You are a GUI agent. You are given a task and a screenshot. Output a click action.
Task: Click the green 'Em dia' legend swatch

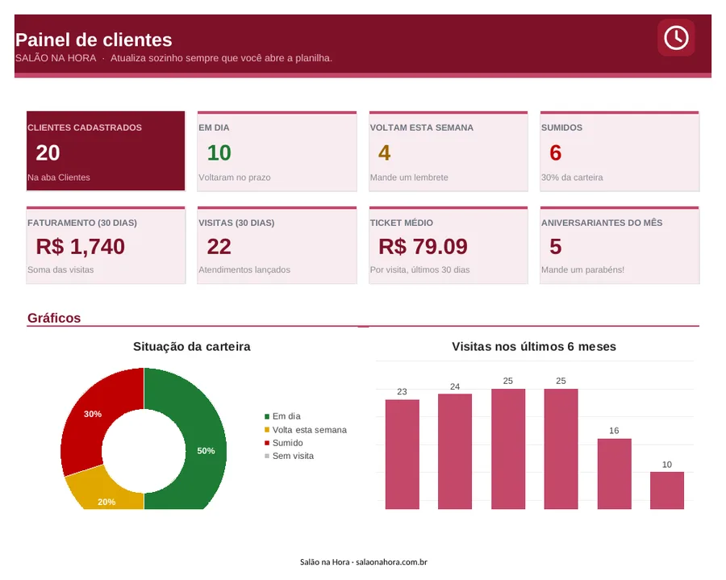[x=267, y=416]
